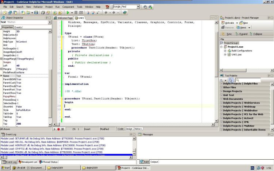
Task: Expand the Design Projects palette category
Action: coord(221,92)
